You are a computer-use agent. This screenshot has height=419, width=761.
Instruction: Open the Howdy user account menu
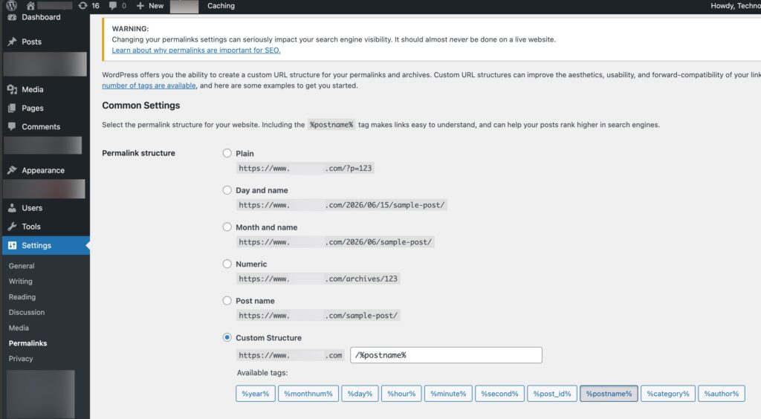coord(735,6)
